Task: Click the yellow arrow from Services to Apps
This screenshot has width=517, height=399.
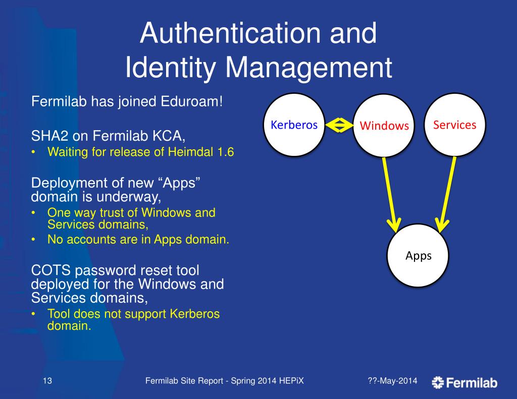Action: tap(446, 194)
